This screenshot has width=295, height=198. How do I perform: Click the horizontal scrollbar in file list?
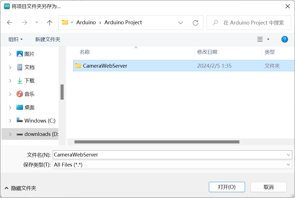coord(157,142)
